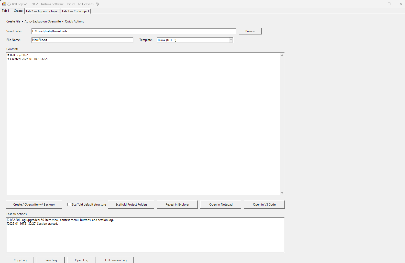This screenshot has height=263, width=405.
Task: Open file in Notepad
Action: point(221,205)
